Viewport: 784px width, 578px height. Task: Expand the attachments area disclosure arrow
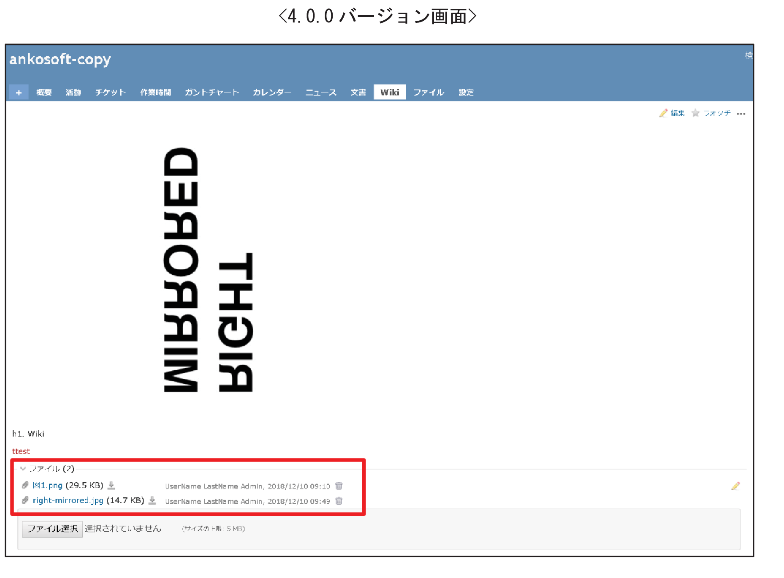point(23,469)
